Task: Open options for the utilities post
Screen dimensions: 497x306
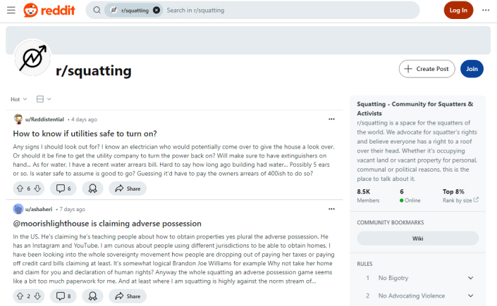Action: [x=331, y=119]
